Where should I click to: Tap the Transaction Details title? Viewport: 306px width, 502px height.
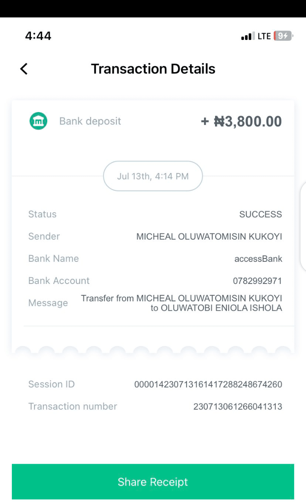tap(153, 69)
